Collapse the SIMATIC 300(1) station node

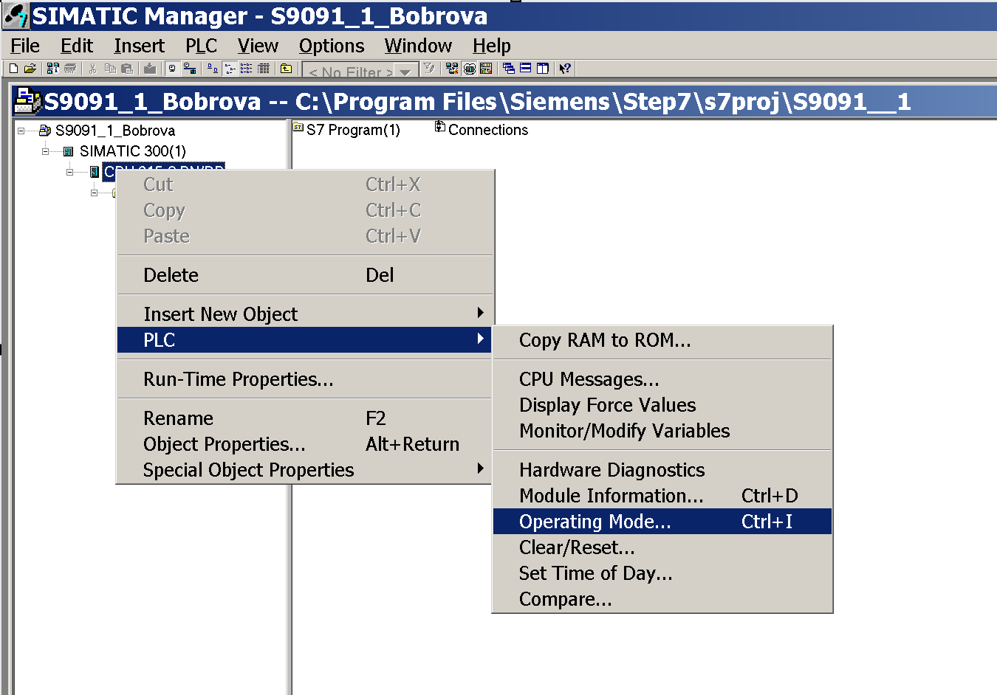(x=46, y=151)
